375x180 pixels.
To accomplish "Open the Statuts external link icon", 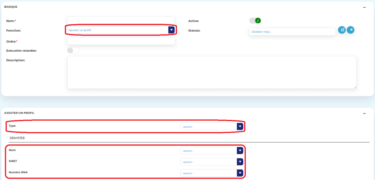I will pos(342,30).
